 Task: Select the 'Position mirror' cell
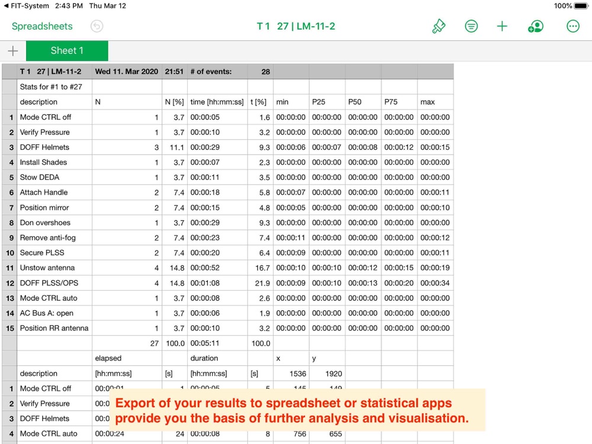[x=54, y=208]
